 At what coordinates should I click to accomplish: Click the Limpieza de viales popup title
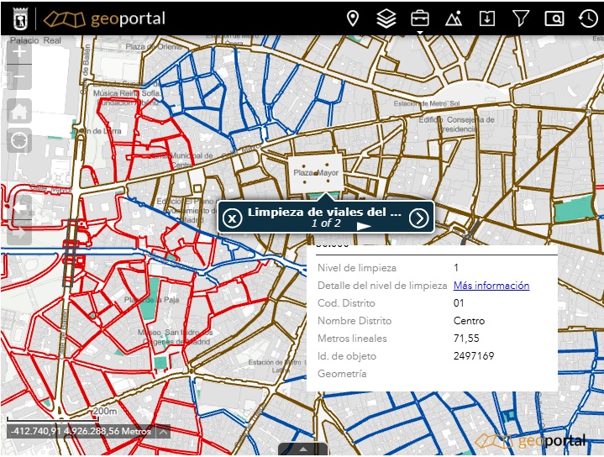(324, 212)
